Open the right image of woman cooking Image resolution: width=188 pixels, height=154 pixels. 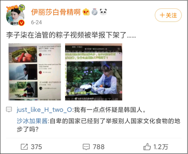tap(94, 72)
